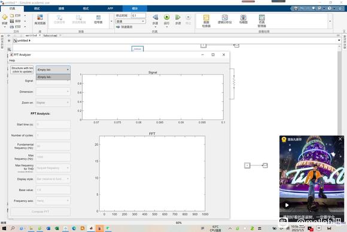Close the video popup in the corner
The image size is (347, 232).
coord(340,139)
